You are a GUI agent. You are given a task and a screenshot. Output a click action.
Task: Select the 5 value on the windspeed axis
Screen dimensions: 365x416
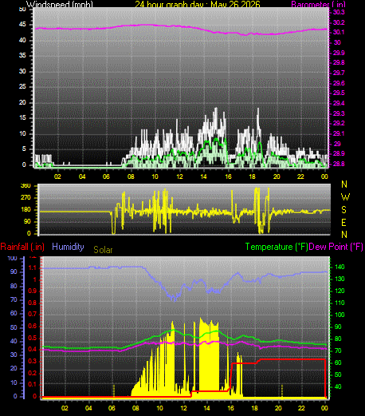[24, 149]
